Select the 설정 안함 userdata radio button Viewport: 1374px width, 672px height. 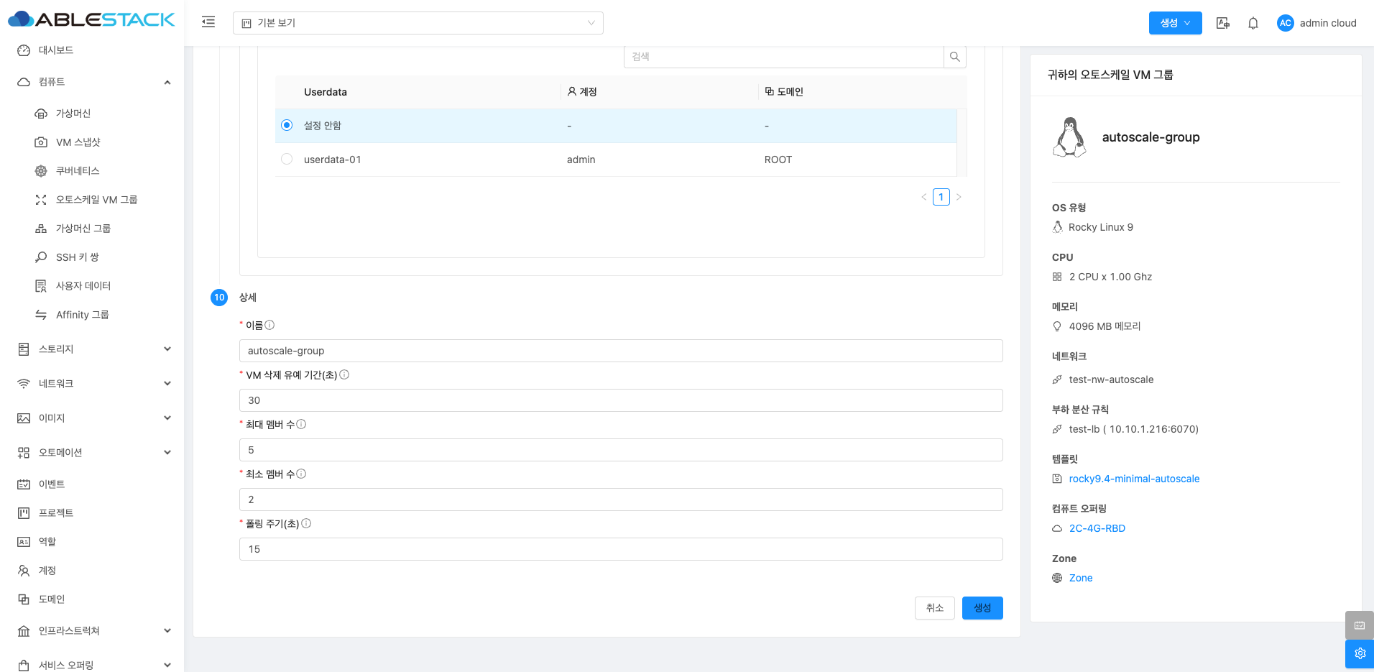tap(287, 125)
